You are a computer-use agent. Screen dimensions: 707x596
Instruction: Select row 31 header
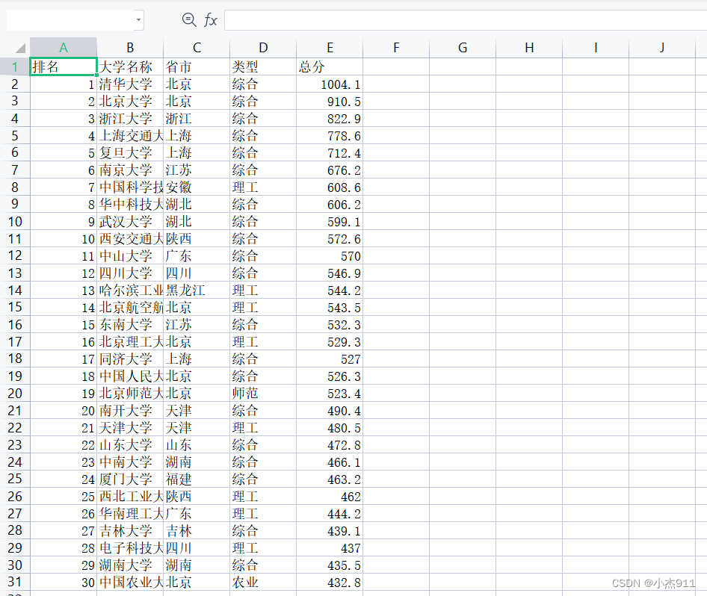(x=15, y=582)
